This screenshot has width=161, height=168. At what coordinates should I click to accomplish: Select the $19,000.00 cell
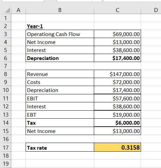pos(117,115)
